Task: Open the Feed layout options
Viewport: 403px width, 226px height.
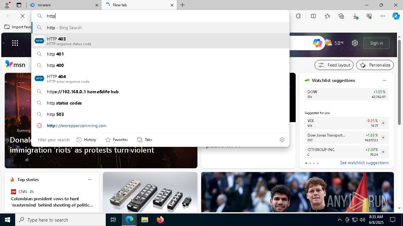Action: [334, 65]
